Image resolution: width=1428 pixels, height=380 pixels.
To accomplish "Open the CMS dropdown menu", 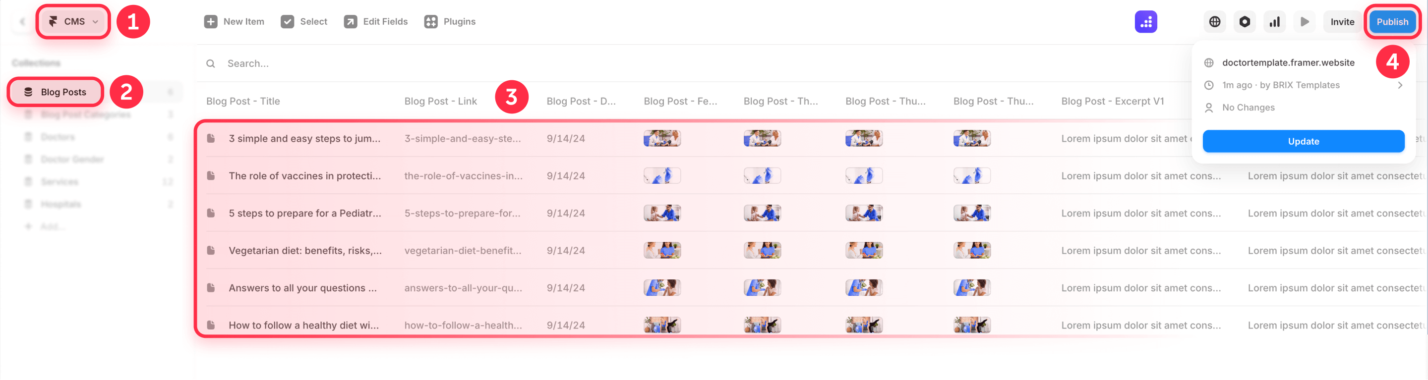I will click(73, 22).
